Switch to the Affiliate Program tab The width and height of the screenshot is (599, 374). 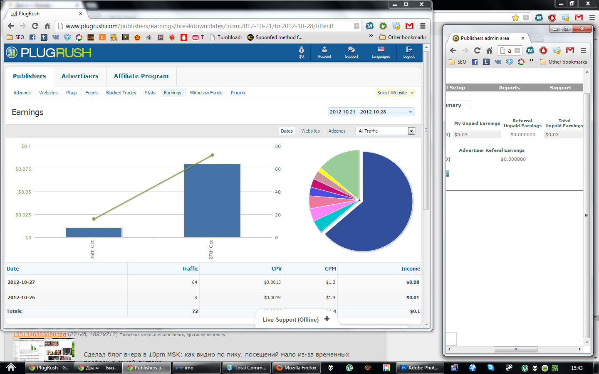pyautogui.click(x=141, y=76)
